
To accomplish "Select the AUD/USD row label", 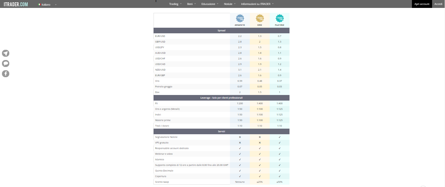I will point(160,53).
